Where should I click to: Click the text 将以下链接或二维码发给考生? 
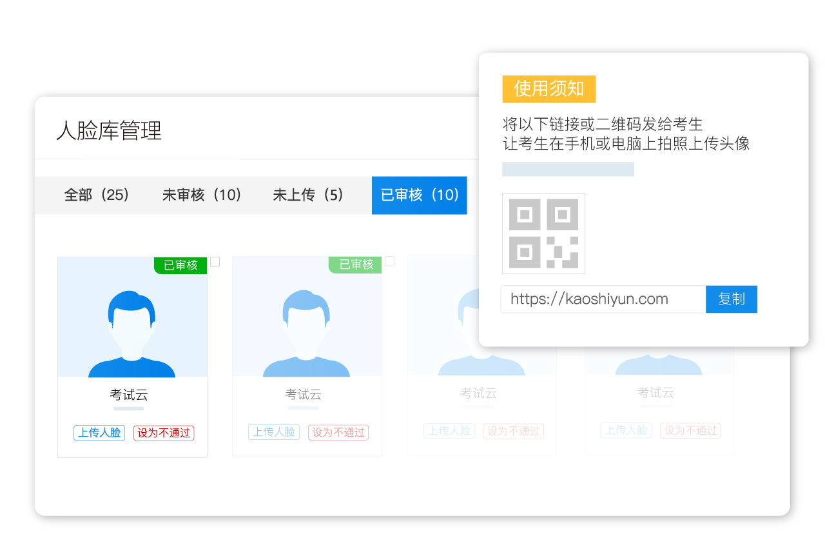pos(603,124)
